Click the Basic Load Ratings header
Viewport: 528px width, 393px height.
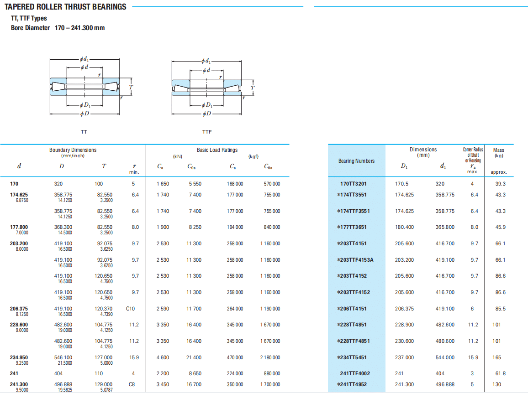(217, 150)
